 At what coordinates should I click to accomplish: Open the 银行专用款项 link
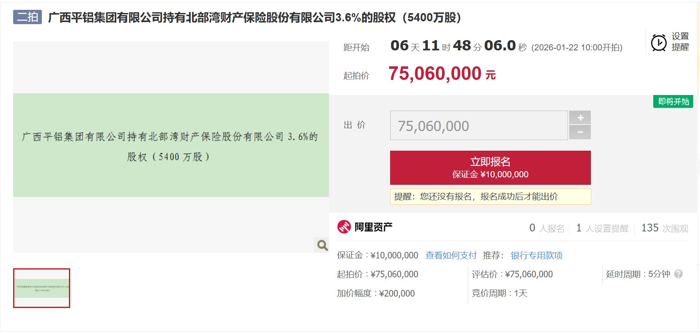click(x=536, y=255)
